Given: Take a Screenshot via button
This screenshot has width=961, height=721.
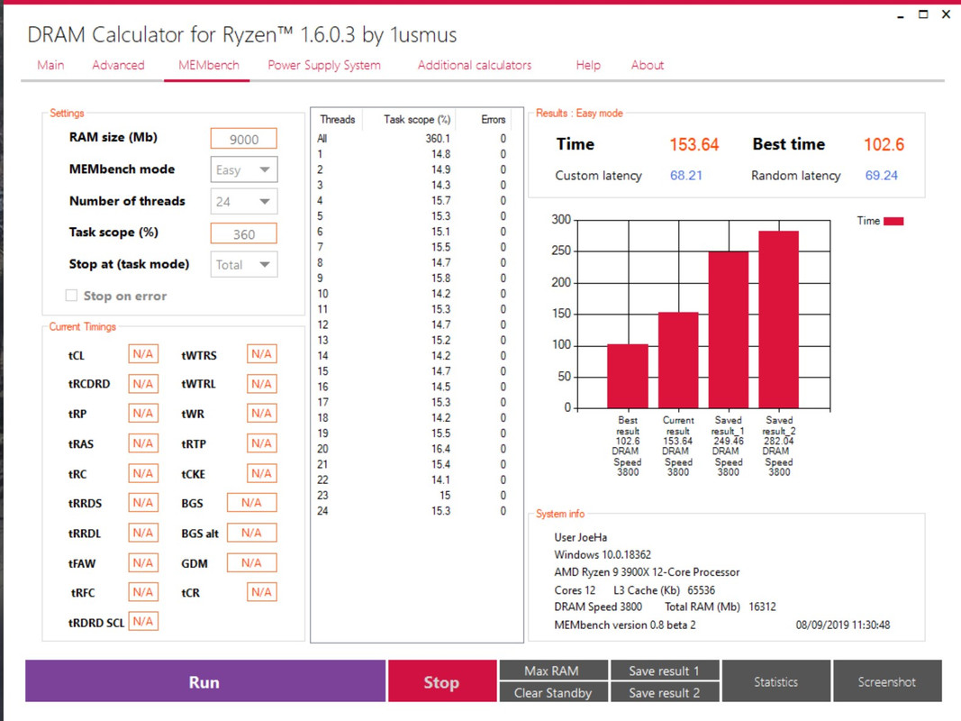Looking at the screenshot, I should (887, 681).
